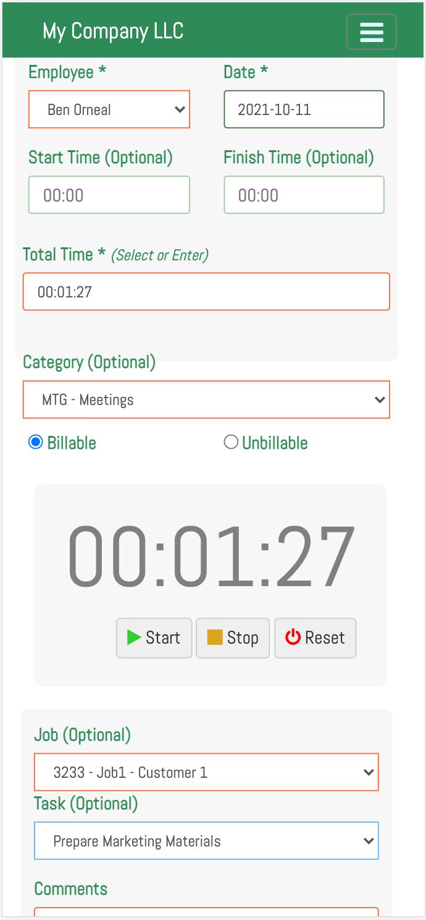Click the chevron on the Task selector

click(369, 840)
